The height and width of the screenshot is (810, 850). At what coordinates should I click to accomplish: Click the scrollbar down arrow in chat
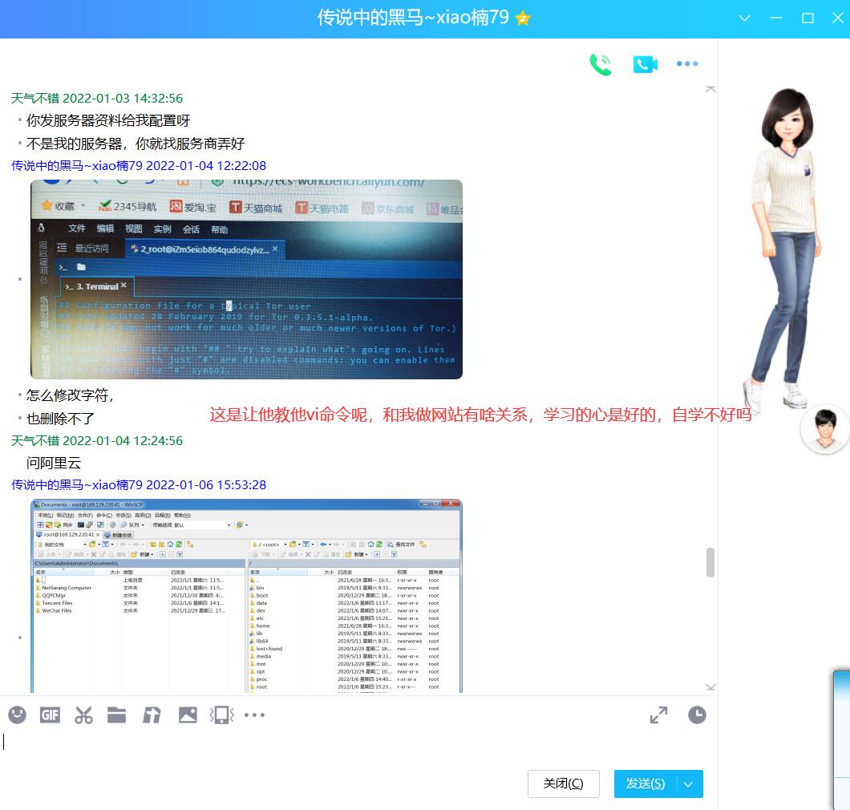710,687
